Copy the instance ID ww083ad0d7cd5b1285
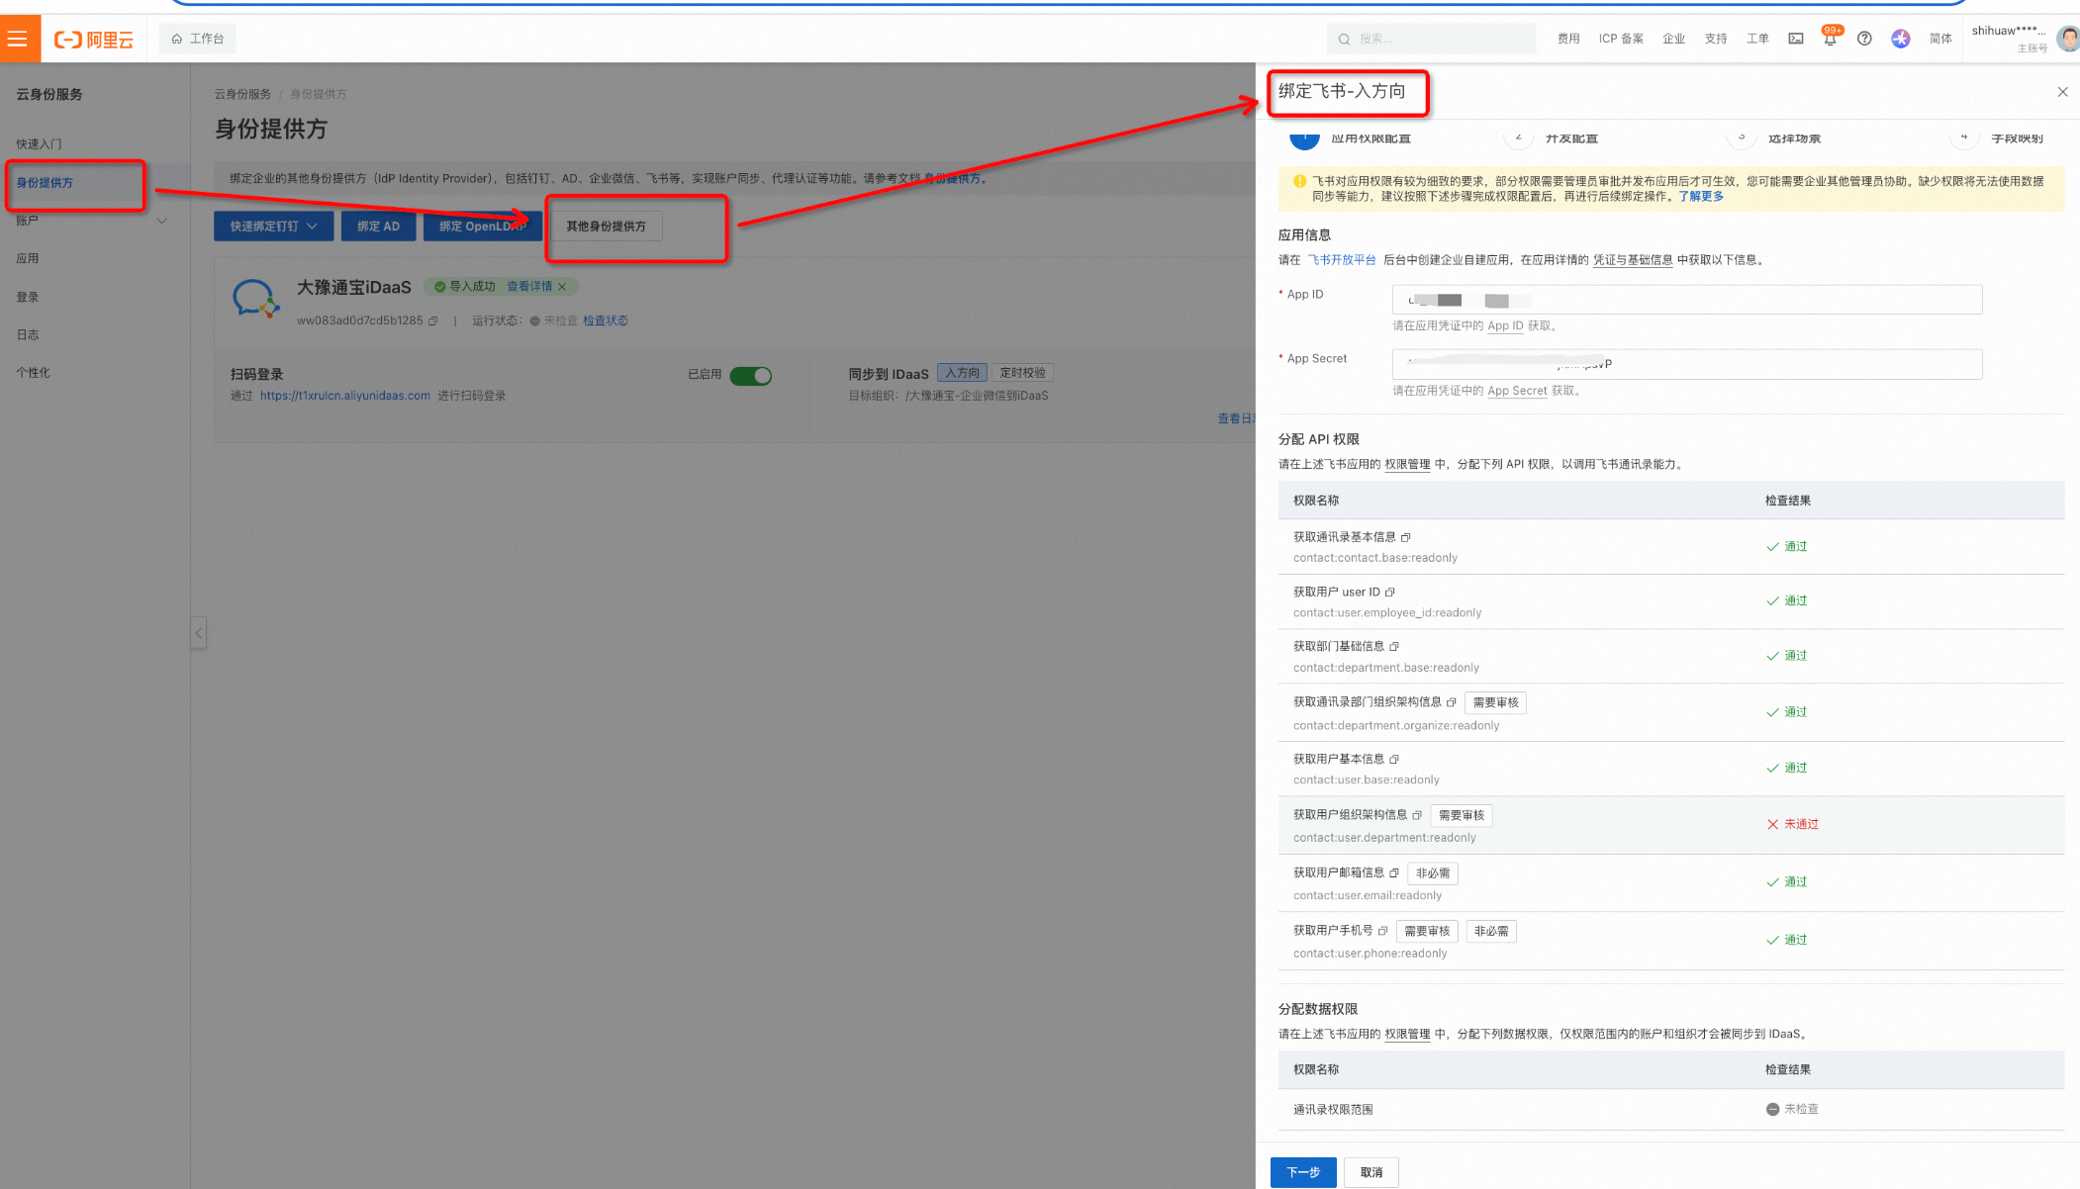The image size is (2080, 1189). point(433,320)
